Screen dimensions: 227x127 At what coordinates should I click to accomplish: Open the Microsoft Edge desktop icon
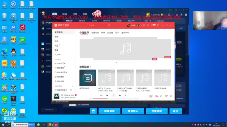(x=5, y=53)
